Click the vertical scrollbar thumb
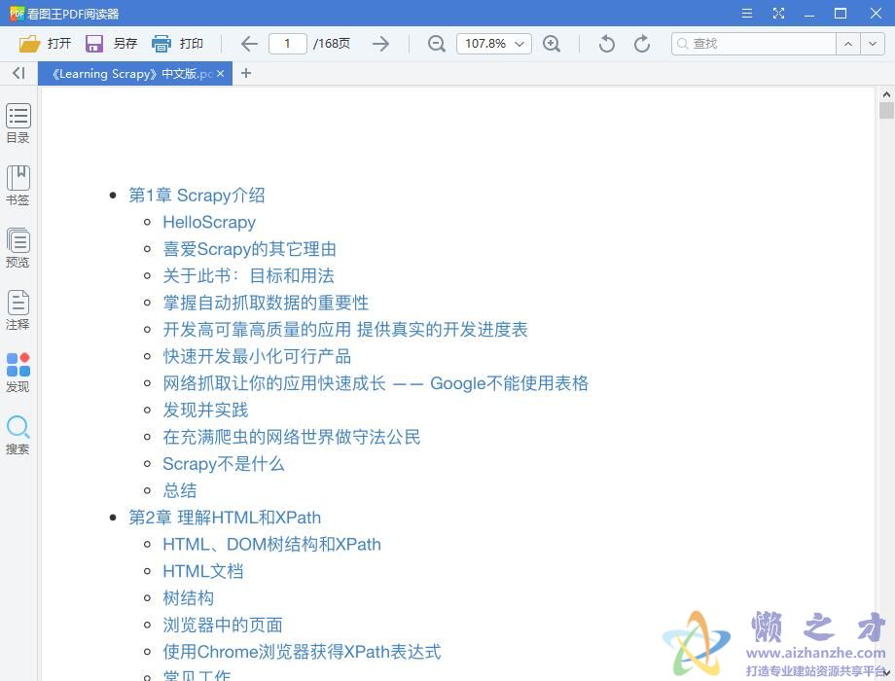The width and height of the screenshot is (895, 681). click(x=886, y=110)
